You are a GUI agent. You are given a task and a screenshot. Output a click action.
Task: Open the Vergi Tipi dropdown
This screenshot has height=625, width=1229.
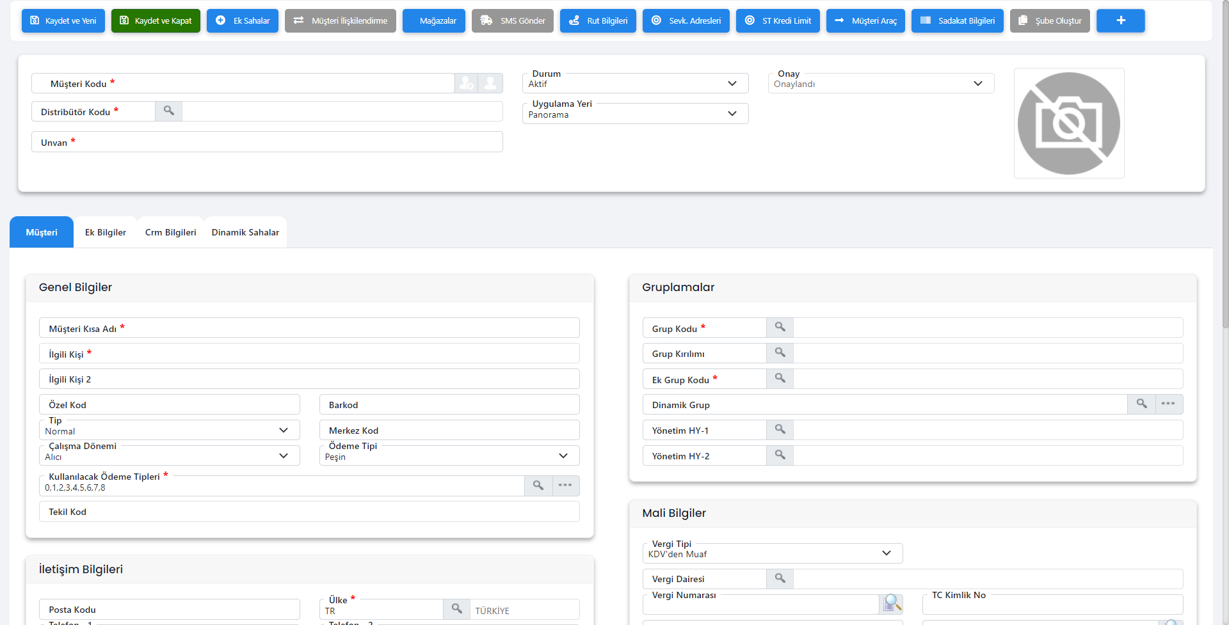773,553
